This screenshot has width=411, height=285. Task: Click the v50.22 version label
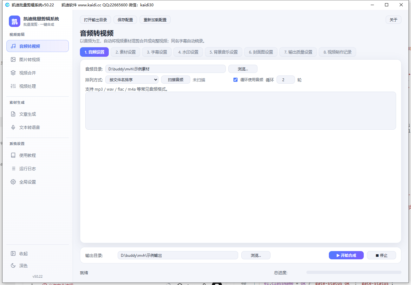coord(37,276)
